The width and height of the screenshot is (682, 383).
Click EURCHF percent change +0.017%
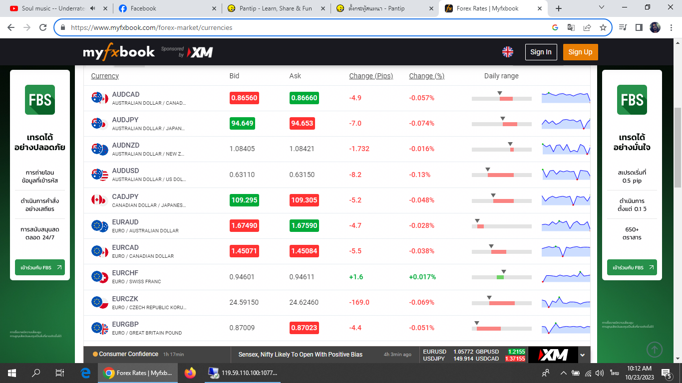pyautogui.click(x=422, y=277)
